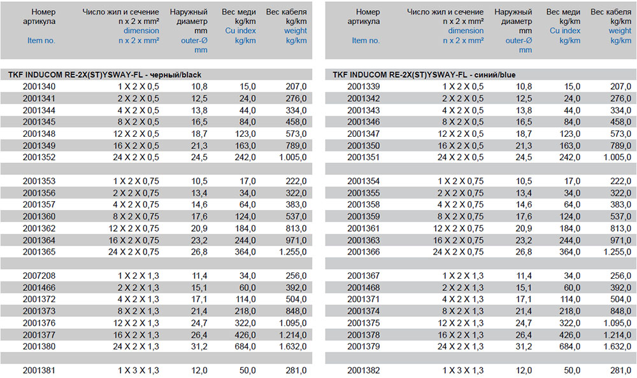The image size is (637, 378).
Task: Choose item number 2001358
Action: click(x=364, y=205)
